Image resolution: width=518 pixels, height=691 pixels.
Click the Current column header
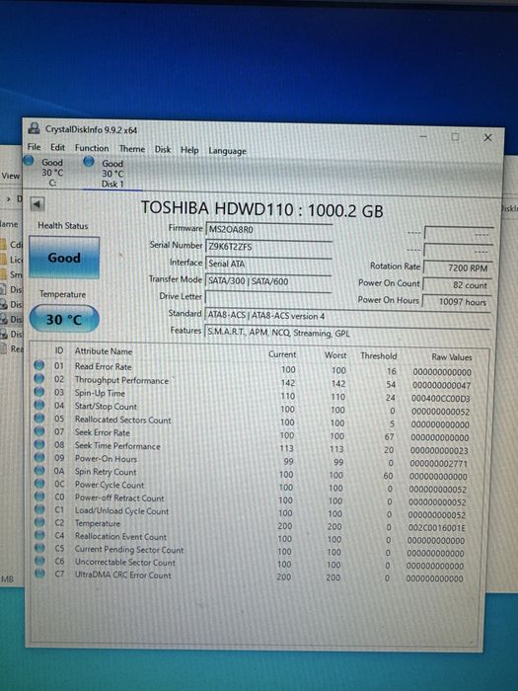282,354
